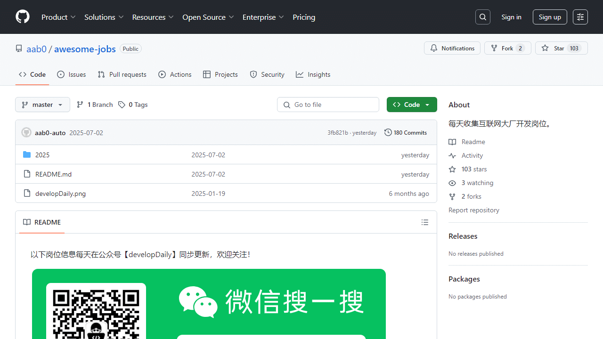The width and height of the screenshot is (603, 339).
Task: Expand the Open Source menu
Action: (208, 17)
